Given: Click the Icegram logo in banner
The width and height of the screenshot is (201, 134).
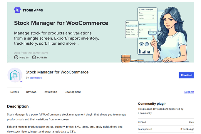Looking at the screenshot, I should point(22,57).
